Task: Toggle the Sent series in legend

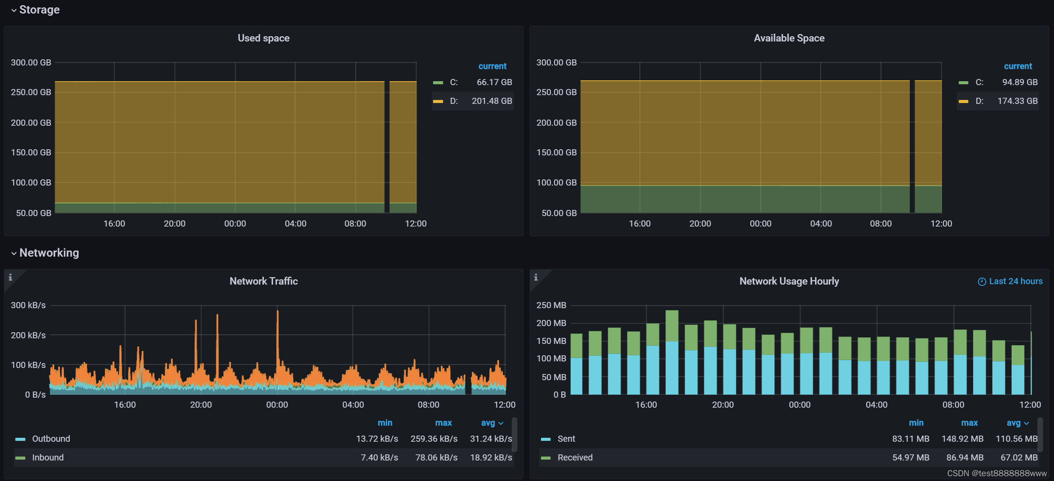Action: pyautogui.click(x=566, y=439)
